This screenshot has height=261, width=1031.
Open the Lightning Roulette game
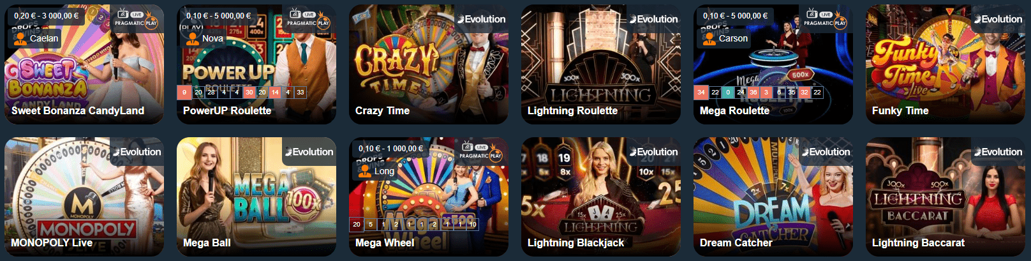click(x=601, y=64)
